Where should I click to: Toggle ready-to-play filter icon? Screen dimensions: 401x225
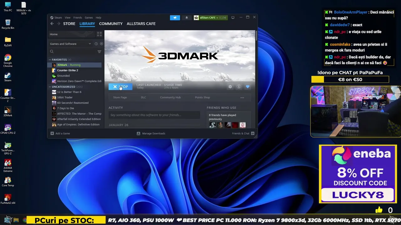(x=101, y=44)
